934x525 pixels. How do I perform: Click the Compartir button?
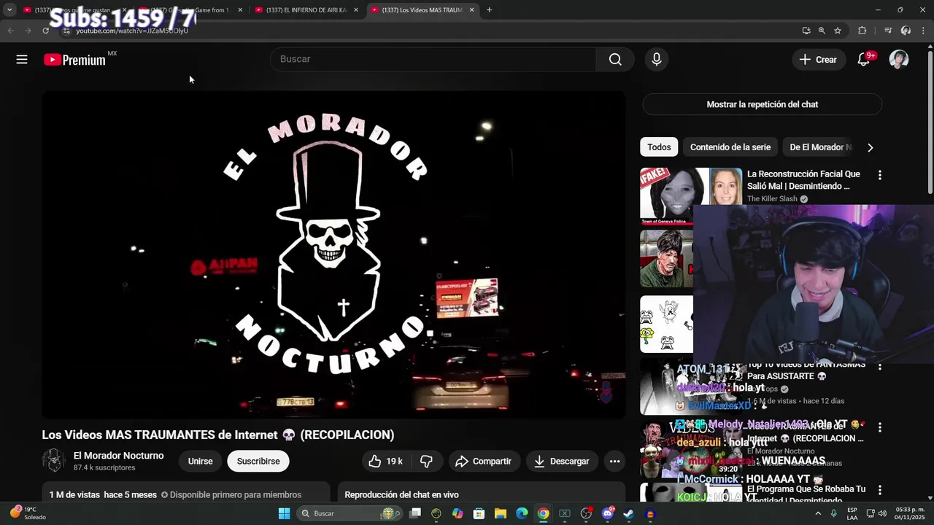coord(483,461)
